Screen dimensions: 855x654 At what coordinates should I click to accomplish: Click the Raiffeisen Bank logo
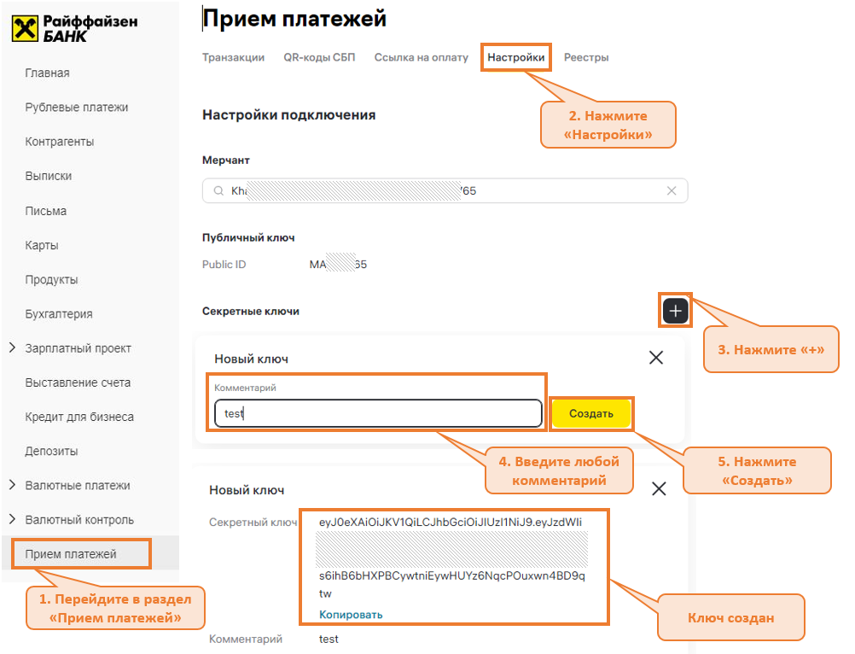[x=74, y=28]
